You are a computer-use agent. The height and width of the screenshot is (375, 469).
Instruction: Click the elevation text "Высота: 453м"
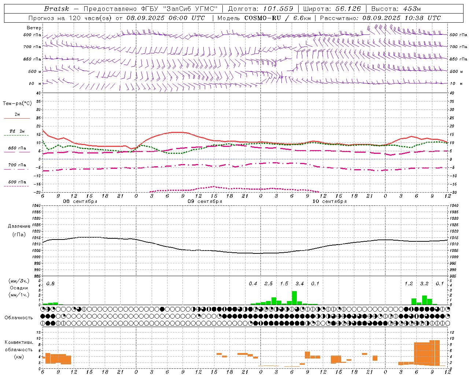(x=396, y=8)
